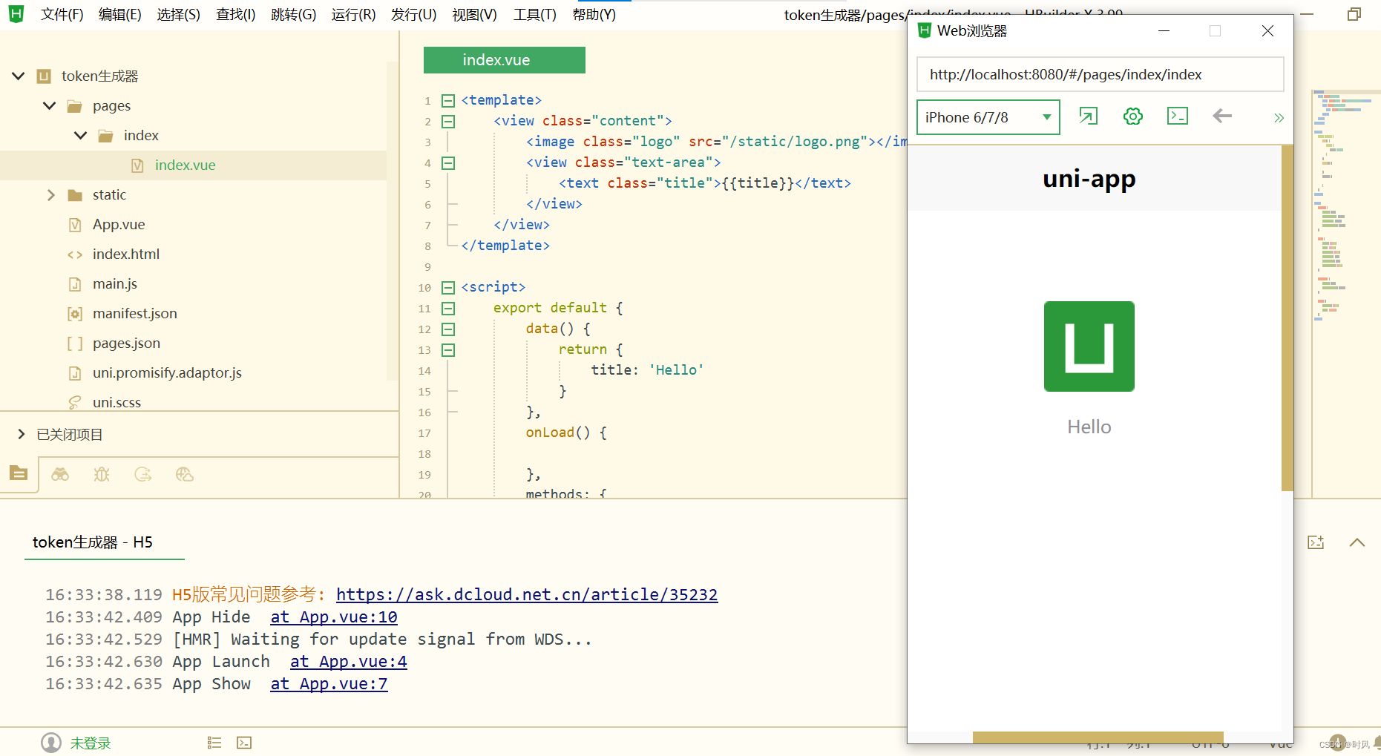This screenshot has height=756, width=1381.
Task: Click the URL address field in Web浏览器
Action: point(1100,74)
